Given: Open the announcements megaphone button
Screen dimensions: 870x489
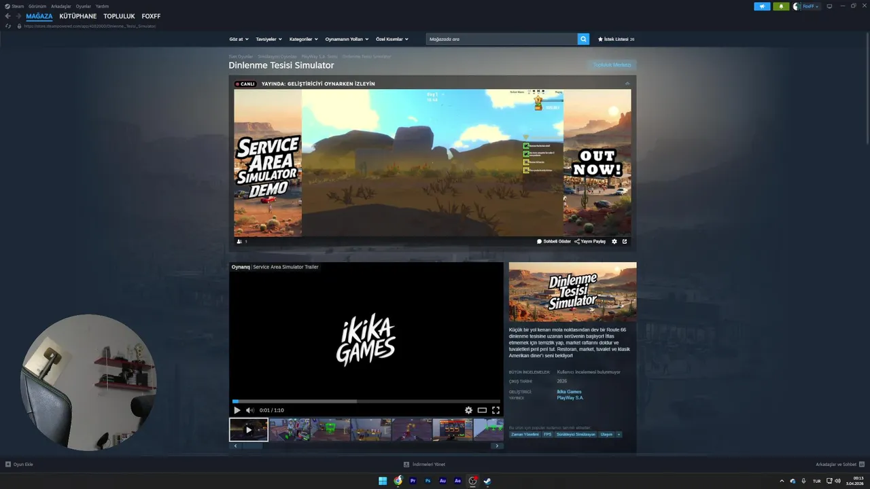Looking at the screenshot, I should [762, 6].
